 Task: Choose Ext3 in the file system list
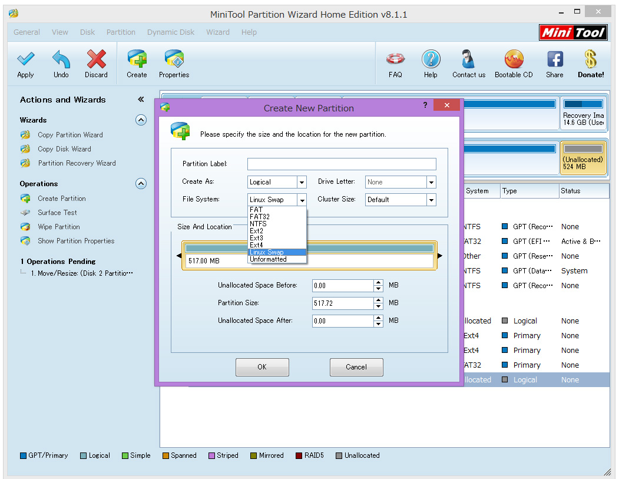pos(277,238)
